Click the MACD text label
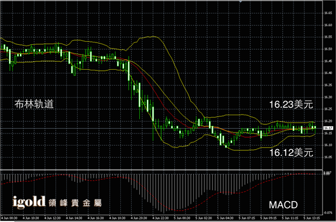The width and height of the screenshot is (336, 222). click(x=283, y=205)
